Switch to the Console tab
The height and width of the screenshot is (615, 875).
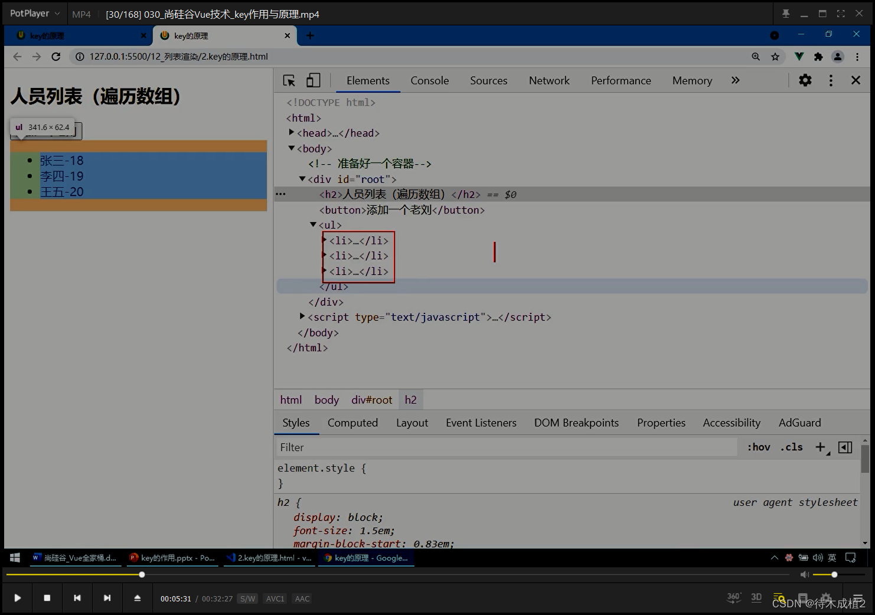pyautogui.click(x=430, y=81)
